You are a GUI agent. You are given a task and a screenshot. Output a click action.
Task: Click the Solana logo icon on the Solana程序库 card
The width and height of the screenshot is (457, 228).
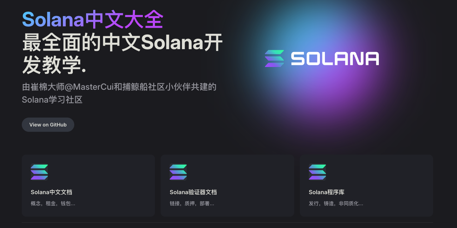pos(317,172)
